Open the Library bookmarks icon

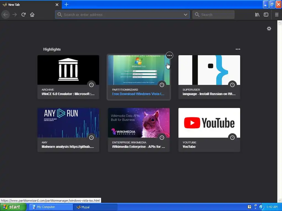pyautogui.click(x=257, y=15)
